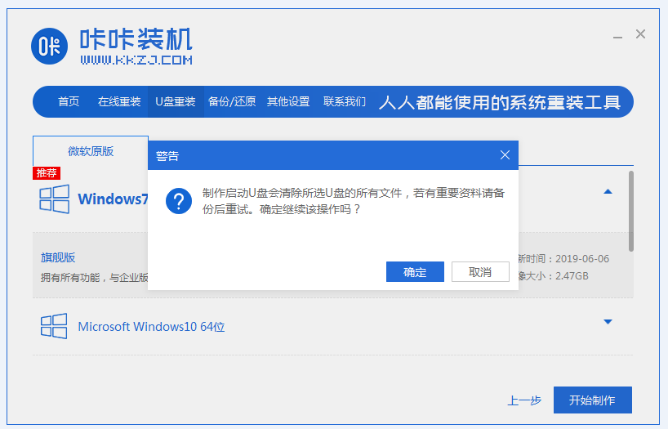
Task: Collapse the Windows 7 section arrow
Action: tap(608, 191)
